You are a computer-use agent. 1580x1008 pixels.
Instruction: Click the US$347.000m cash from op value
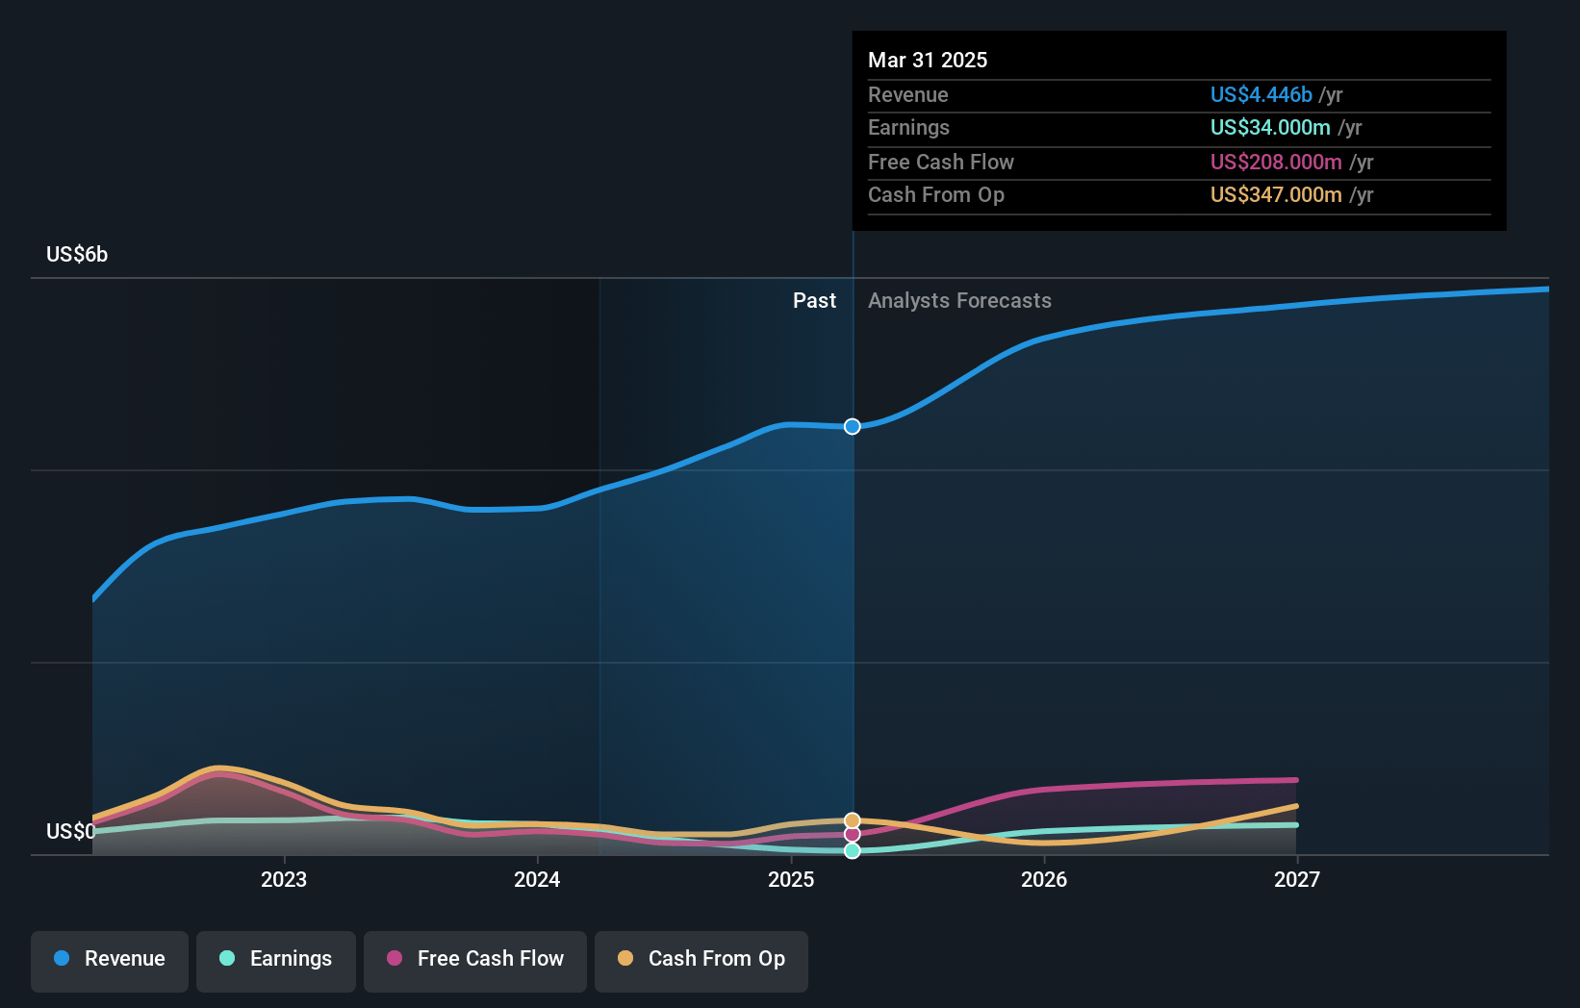(x=1276, y=194)
